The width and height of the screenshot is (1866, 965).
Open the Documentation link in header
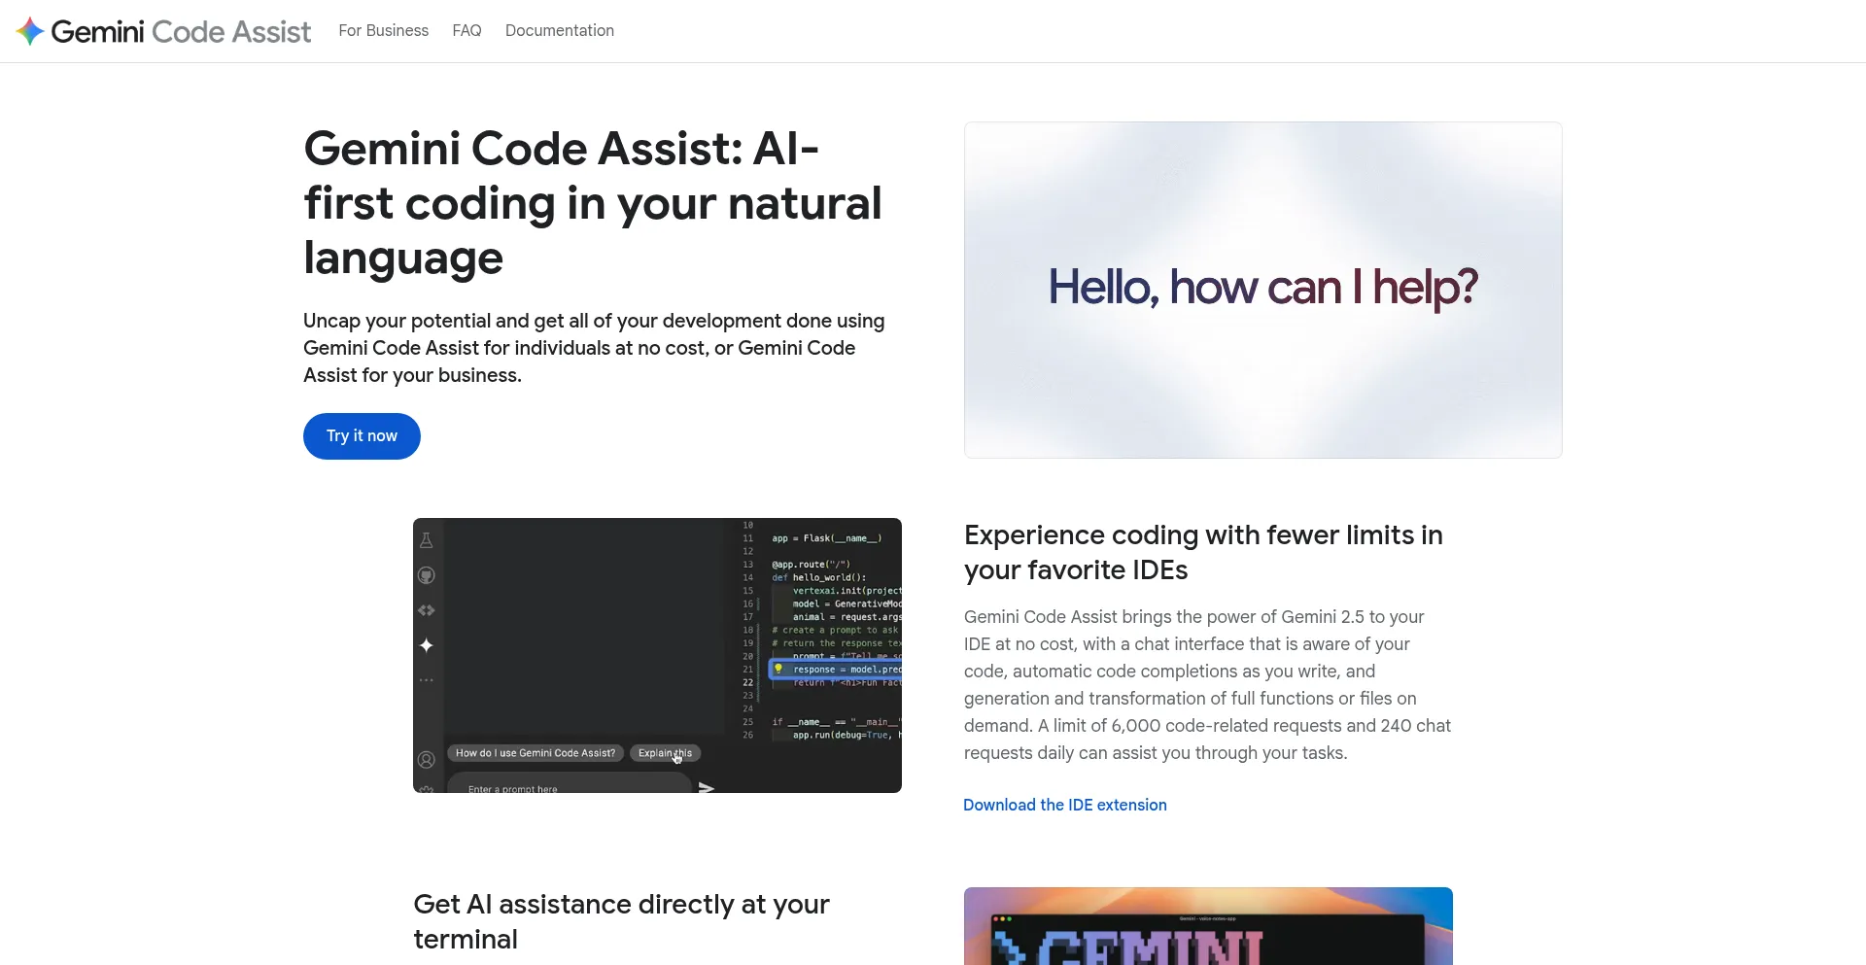(560, 31)
